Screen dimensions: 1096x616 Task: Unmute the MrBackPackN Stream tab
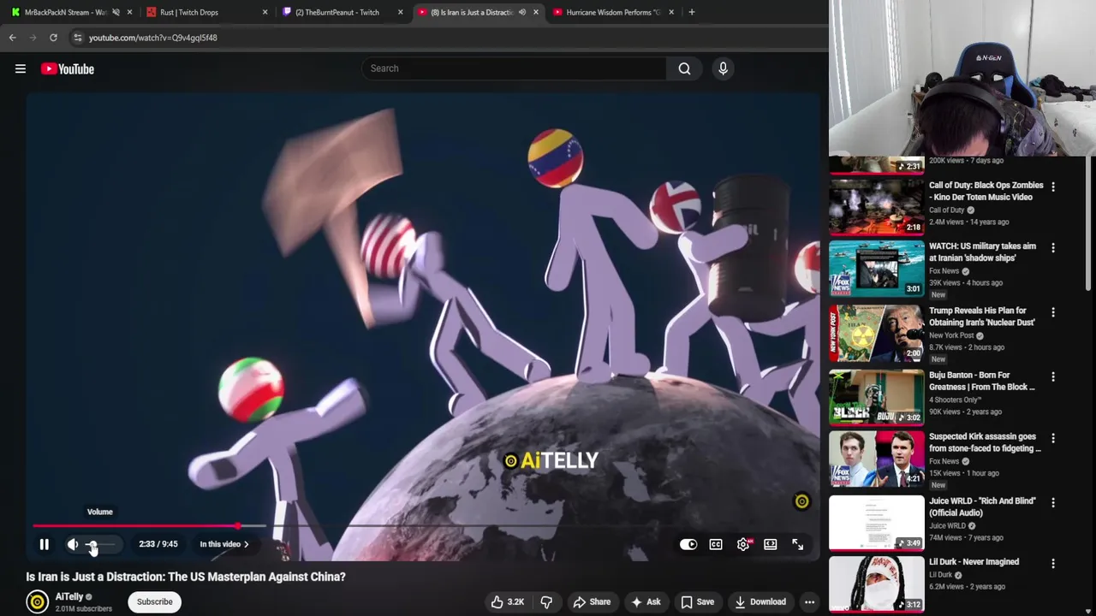(116, 12)
